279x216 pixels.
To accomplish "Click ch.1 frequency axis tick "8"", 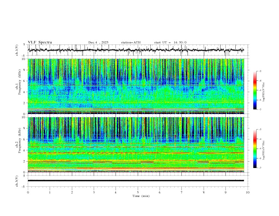I will point(25,70).
